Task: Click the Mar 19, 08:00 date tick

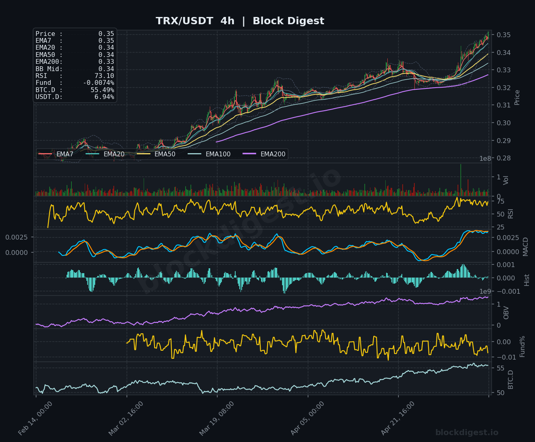Action: click(x=216, y=418)
